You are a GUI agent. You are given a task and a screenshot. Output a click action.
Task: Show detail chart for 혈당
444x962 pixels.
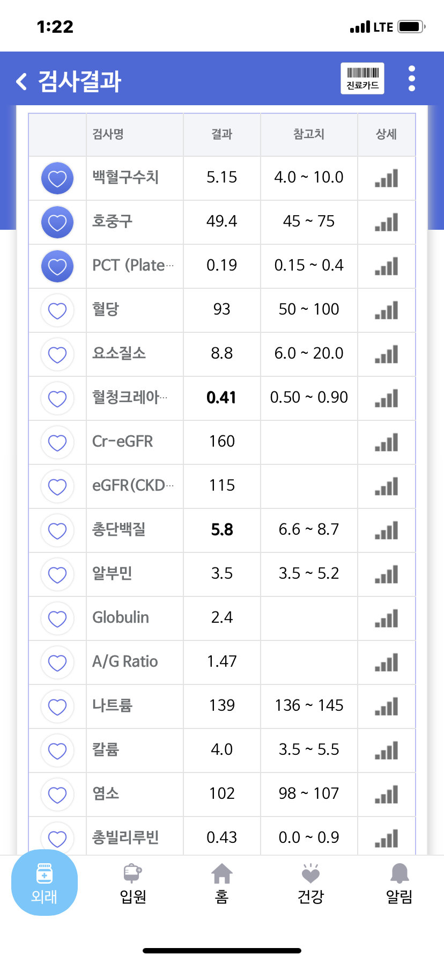click(386, 310)
